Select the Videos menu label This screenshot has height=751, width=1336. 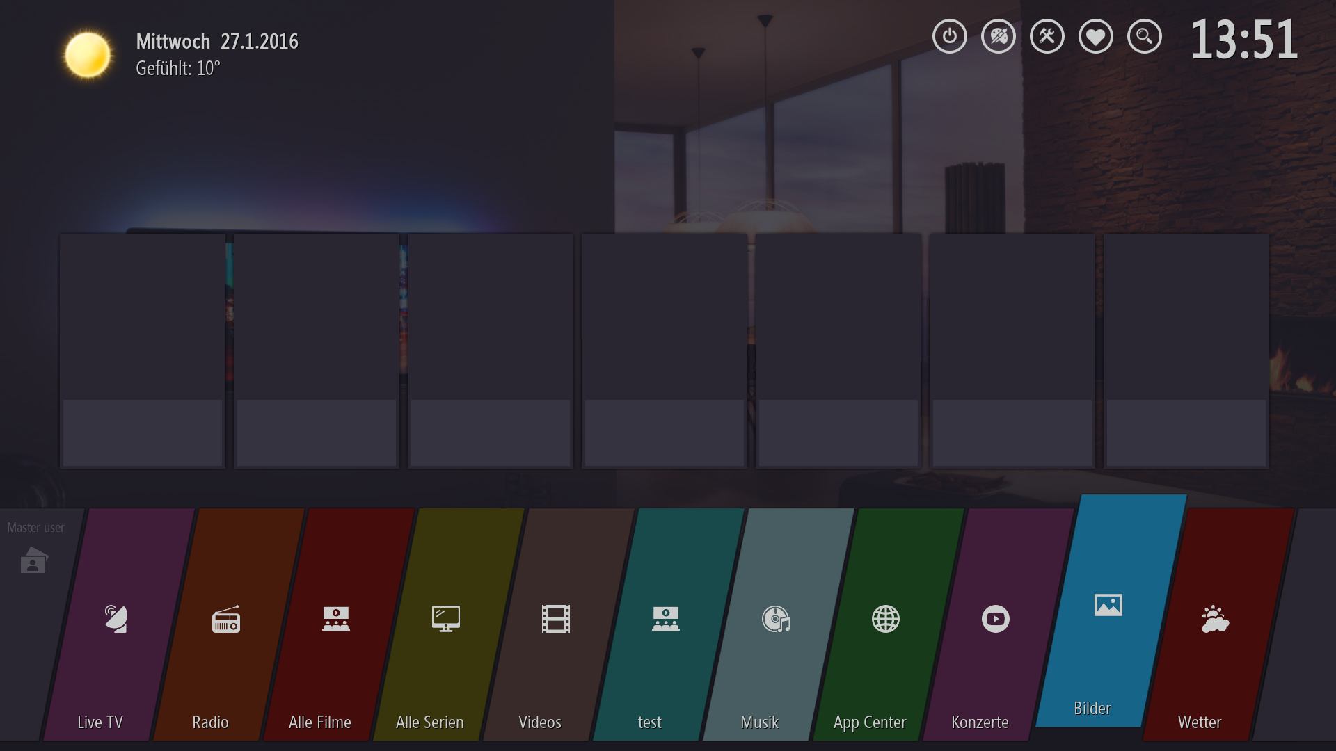click(x=540, y=722)
